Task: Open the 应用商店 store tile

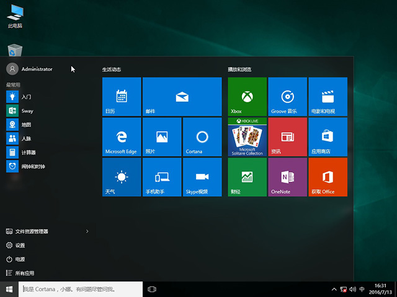Action: point(328,137)
